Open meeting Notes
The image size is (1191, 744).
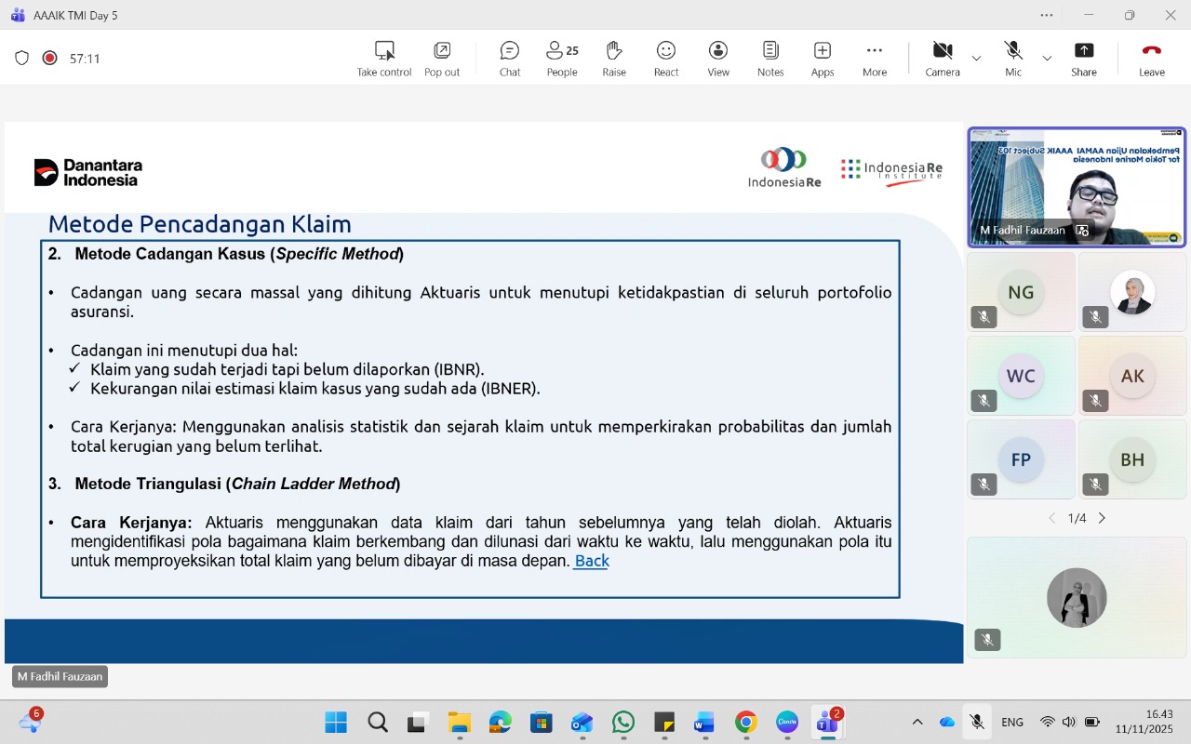769,59
